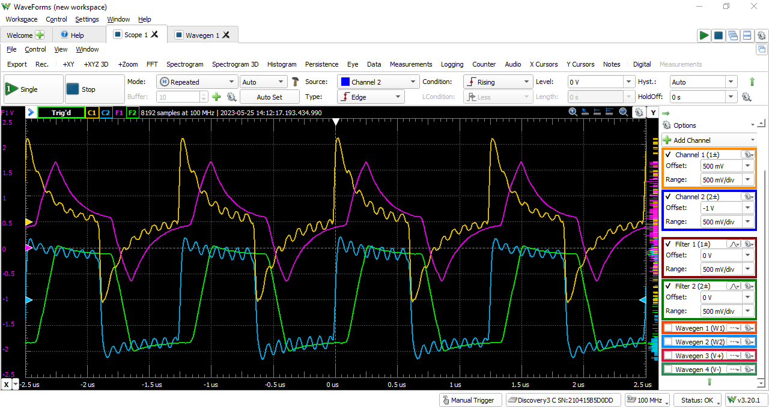Viewport: 769px width, 408px height.
Task: Open the X Cursors panel
Action: [x=544, y=64]
